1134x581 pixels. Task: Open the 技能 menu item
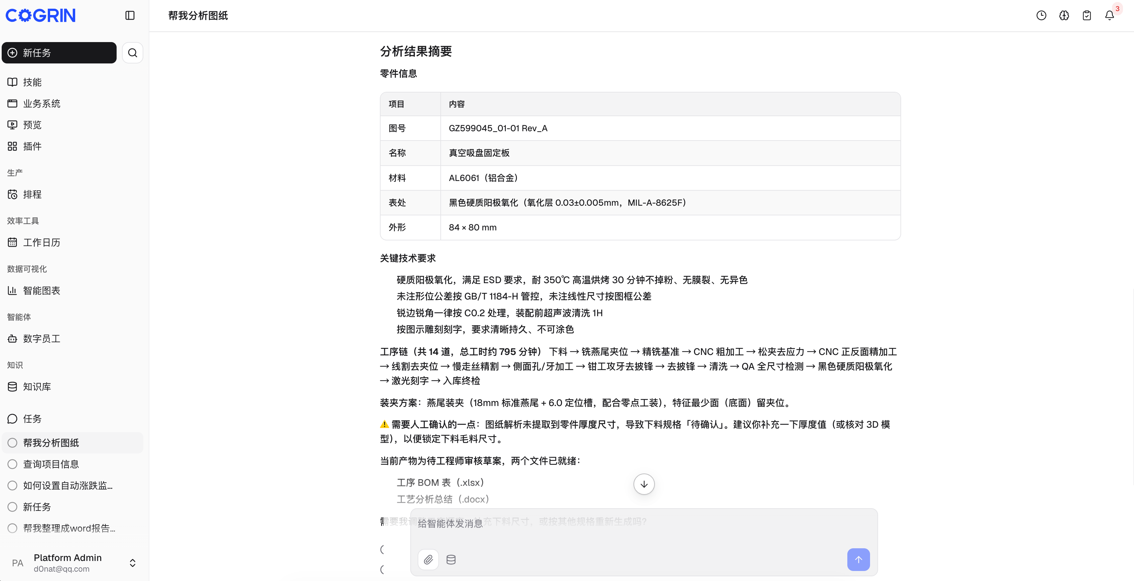coord(73,82)
